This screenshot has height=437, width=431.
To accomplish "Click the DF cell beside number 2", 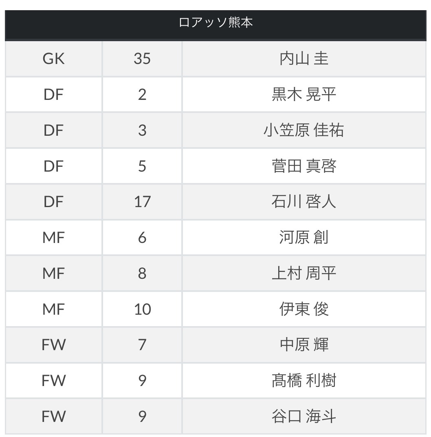I will (54, 95).
